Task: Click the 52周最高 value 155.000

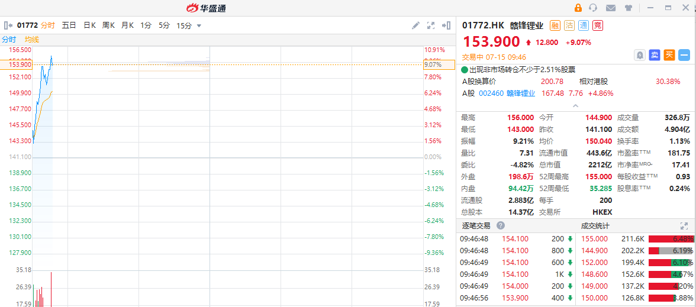Action: tap(598, 176)
